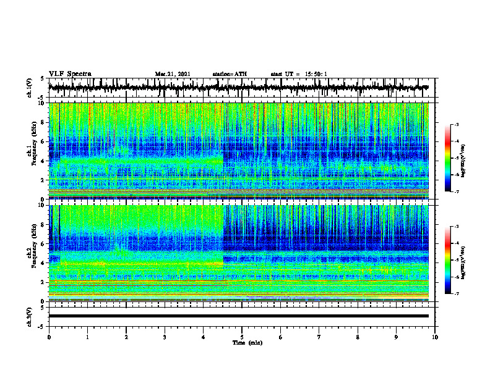Click the "-7" label on ch.1 color bar

point(456,191)
